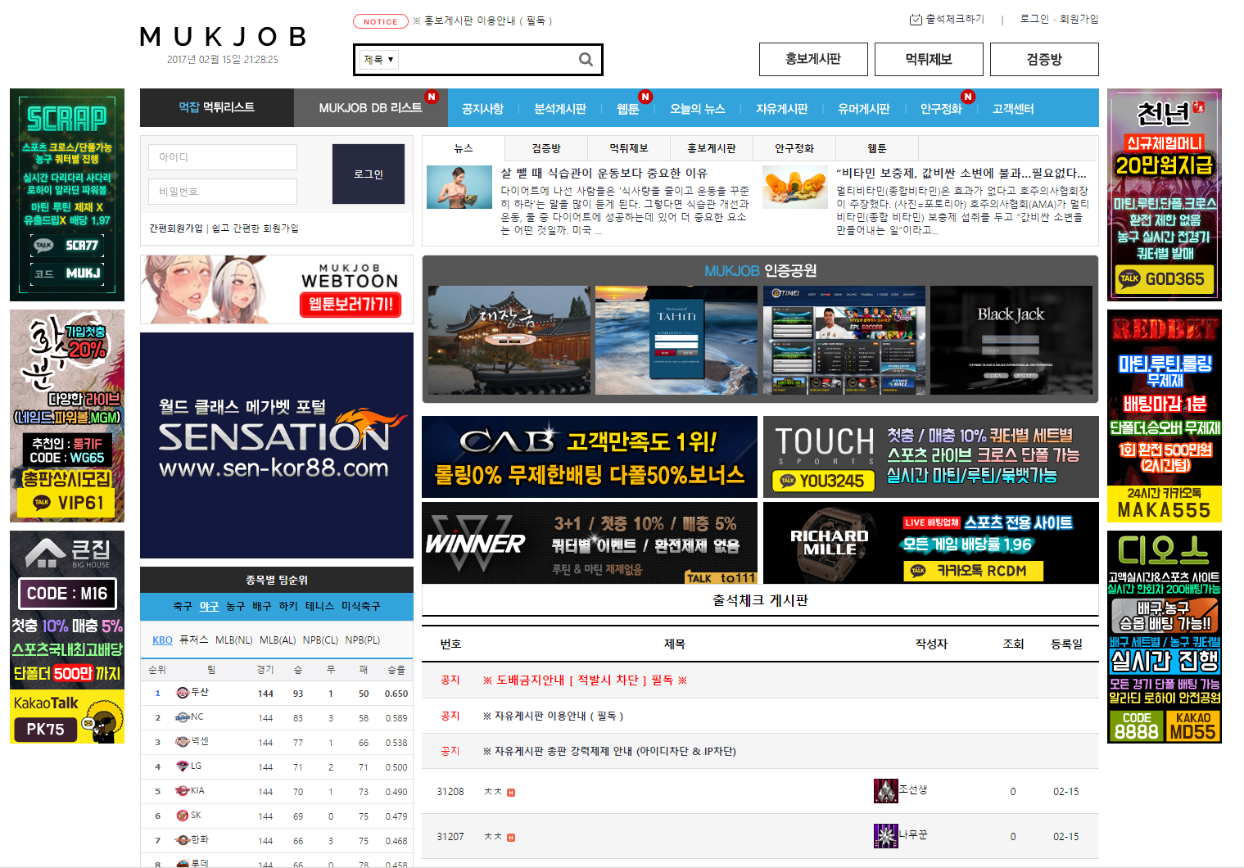Click the SCRAP sidebar banner
Image resolution: width=1244 pixels, height=868 pixels.
67,195
